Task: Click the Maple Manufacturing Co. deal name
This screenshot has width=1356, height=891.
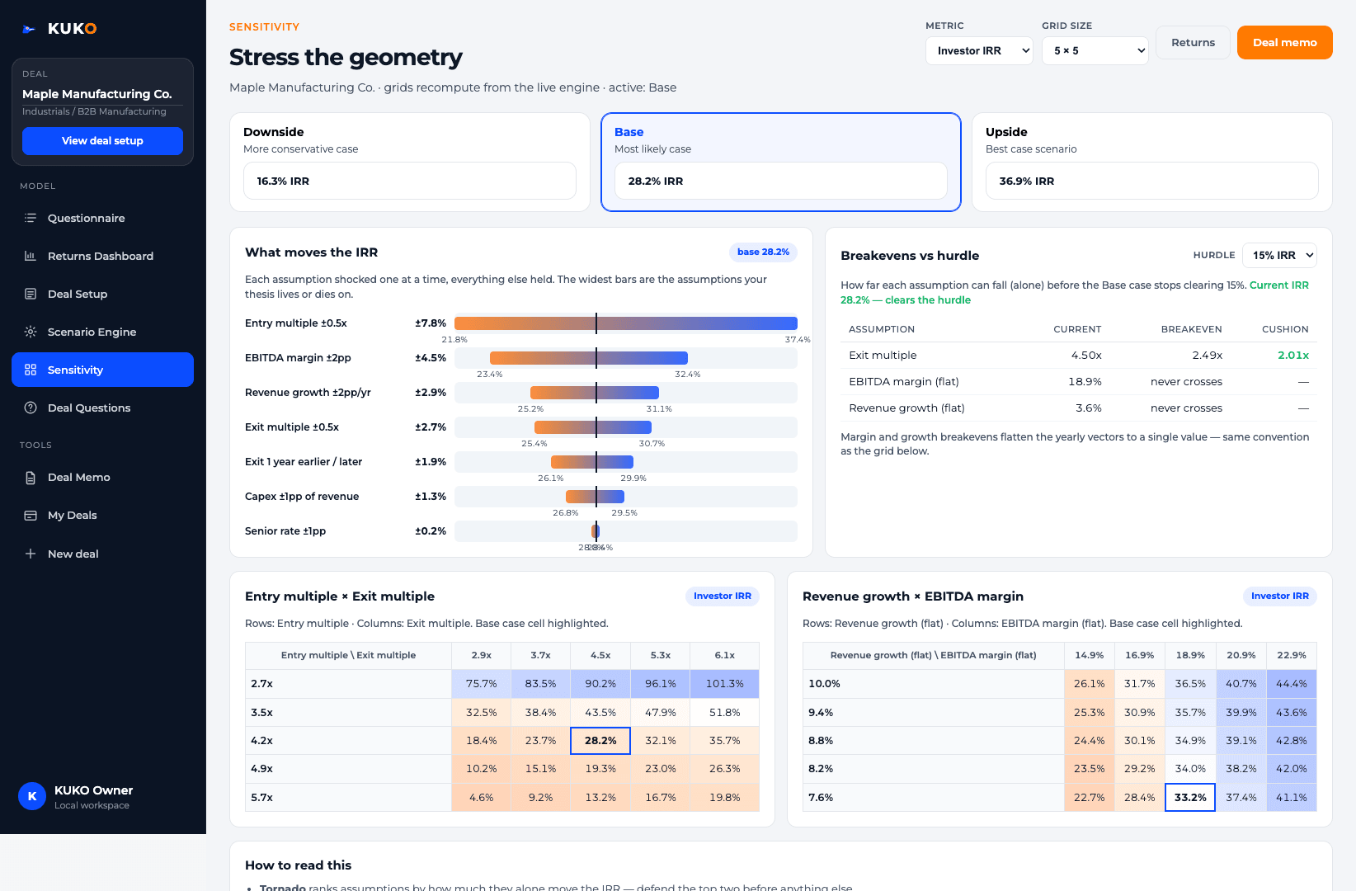Action: 97,94
